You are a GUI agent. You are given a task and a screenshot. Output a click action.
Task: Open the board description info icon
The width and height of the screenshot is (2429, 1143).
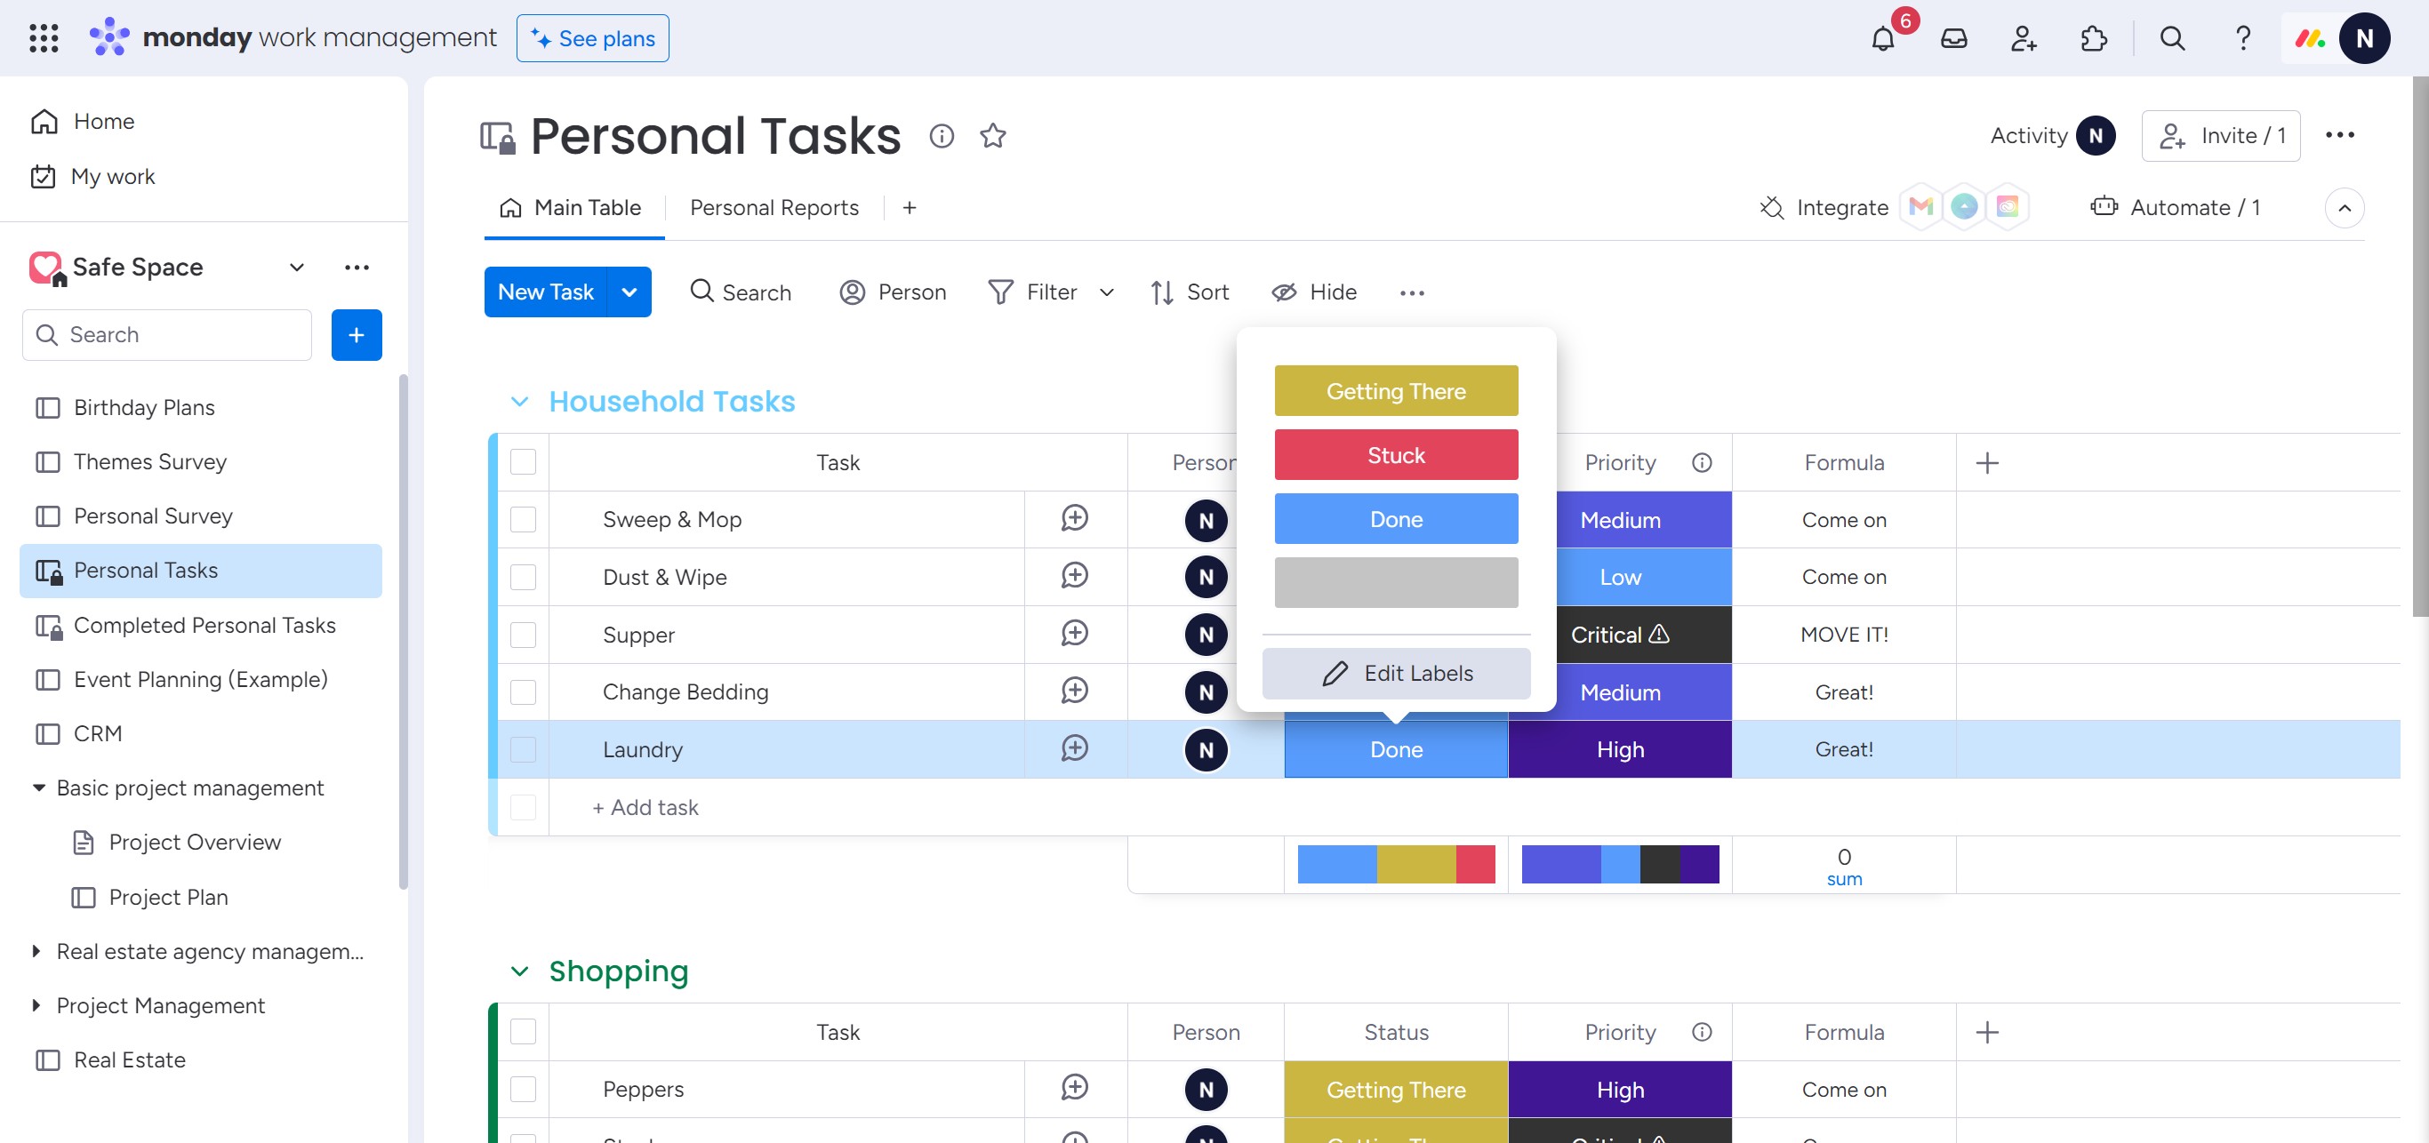(x=941, y=136)
